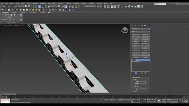
Task: Click the object name field
Action: (140, 29)
